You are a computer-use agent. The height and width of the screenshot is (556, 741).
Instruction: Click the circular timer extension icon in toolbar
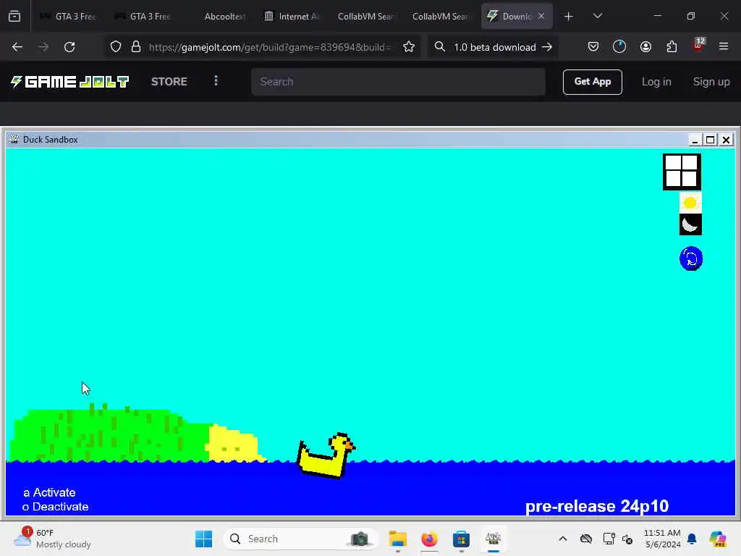(x=619, y=47)
